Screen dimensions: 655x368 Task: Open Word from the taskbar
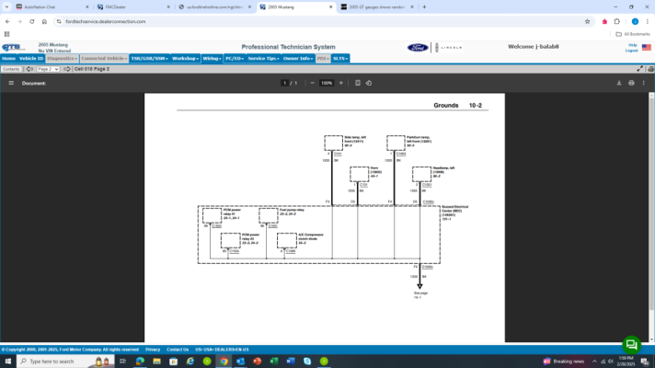291,362
